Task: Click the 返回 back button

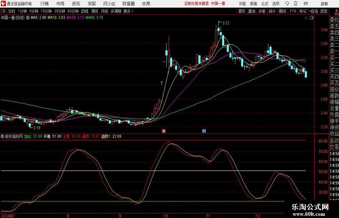Action: [x=324, y=11]
